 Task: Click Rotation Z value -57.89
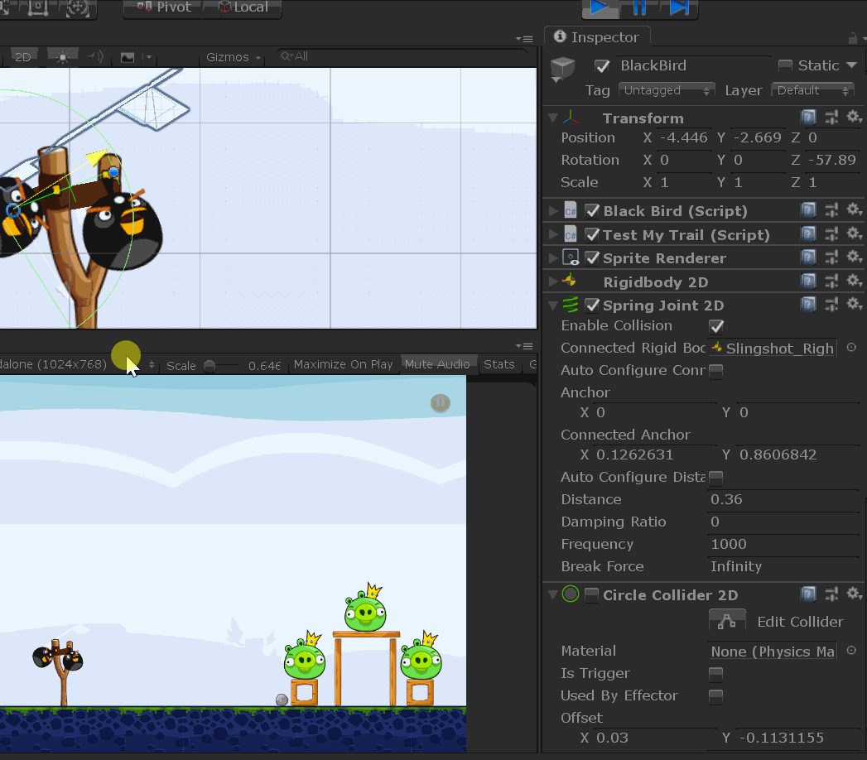point(831,160)
